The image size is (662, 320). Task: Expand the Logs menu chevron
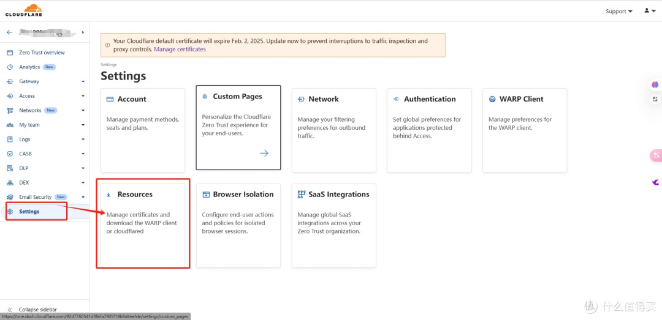pos(83,140)
